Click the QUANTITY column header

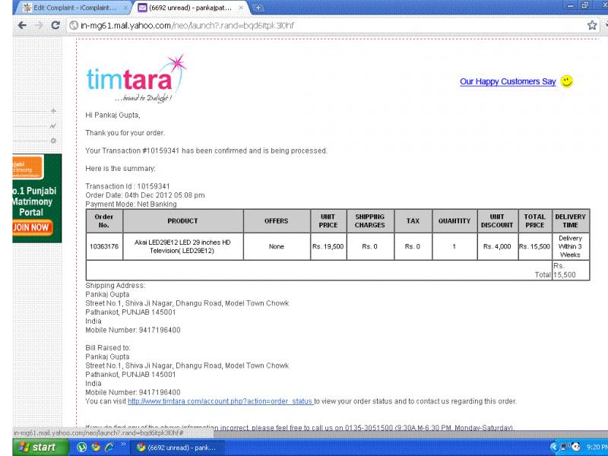[x=454, y=221]
